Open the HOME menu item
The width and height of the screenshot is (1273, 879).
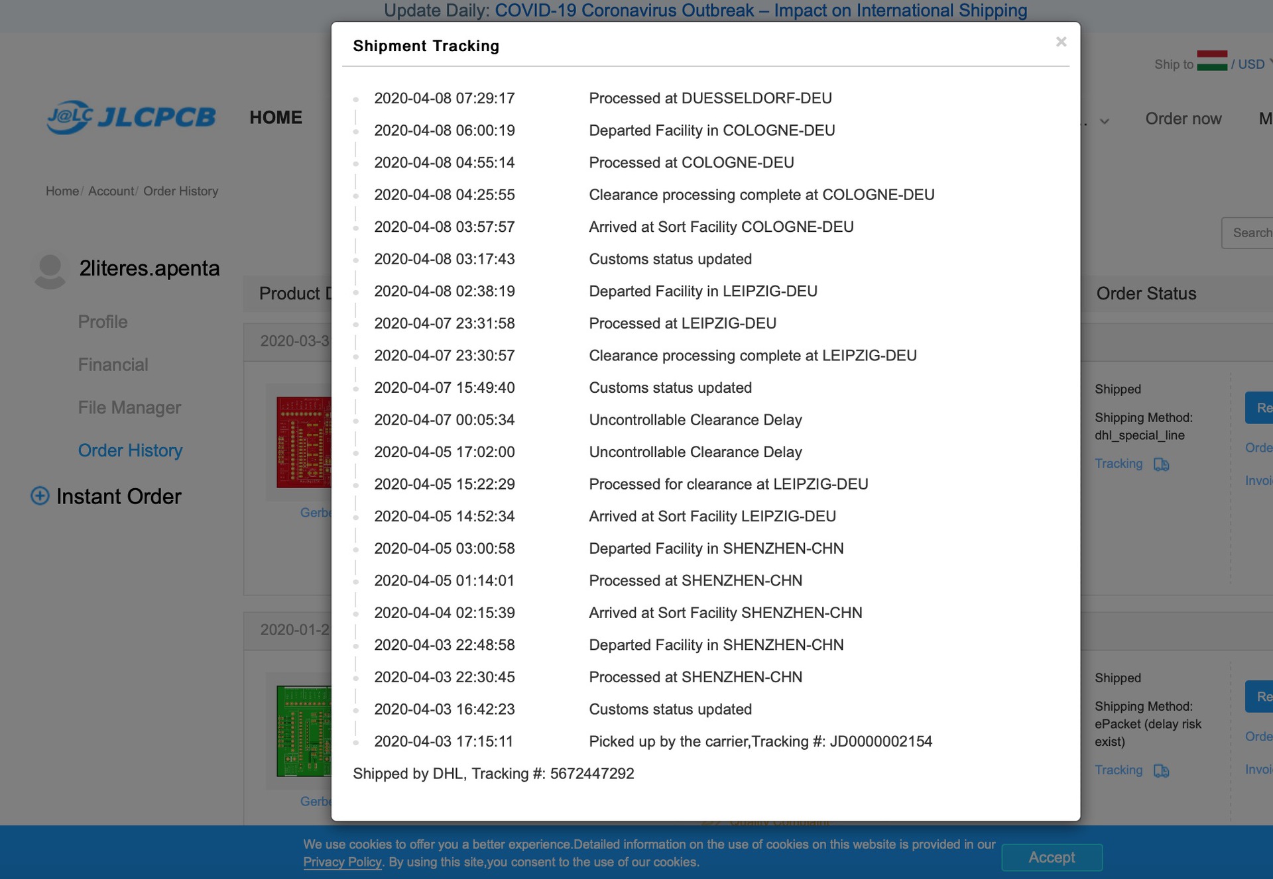tap(276, 118)
